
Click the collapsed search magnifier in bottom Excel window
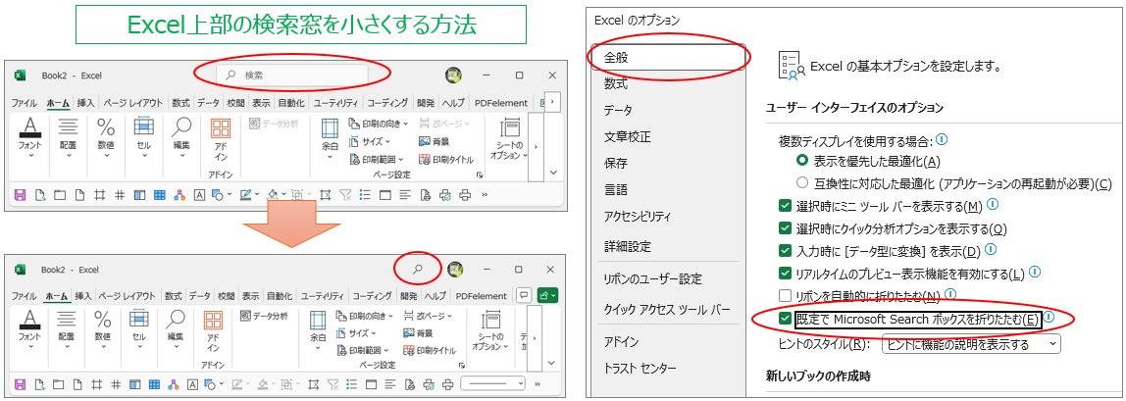[417, 270]
